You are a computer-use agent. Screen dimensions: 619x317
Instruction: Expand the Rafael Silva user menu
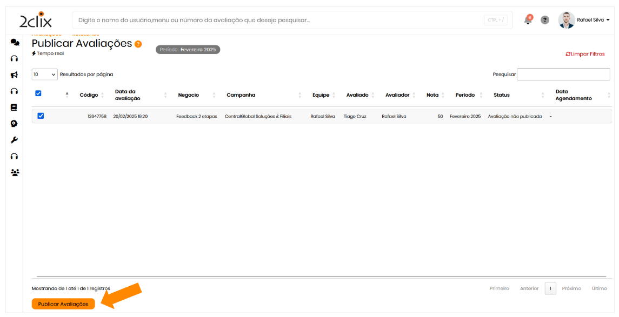pos(593,20)
